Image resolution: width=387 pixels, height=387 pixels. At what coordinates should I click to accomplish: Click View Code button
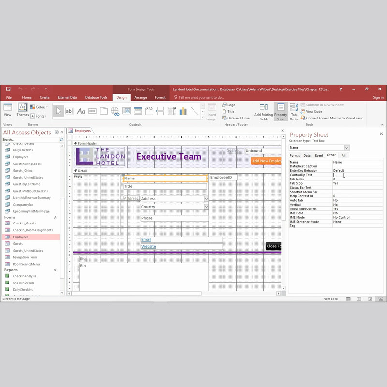[x=312, y=112]
